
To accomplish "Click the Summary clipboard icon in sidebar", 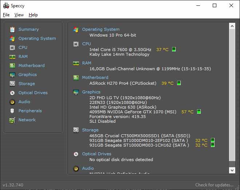I will pos(12,29).
